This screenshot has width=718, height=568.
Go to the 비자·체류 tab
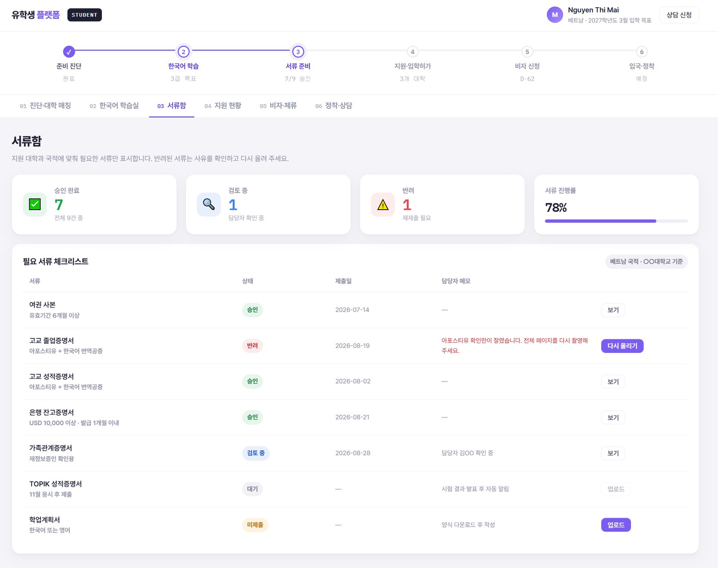[278, 106]
